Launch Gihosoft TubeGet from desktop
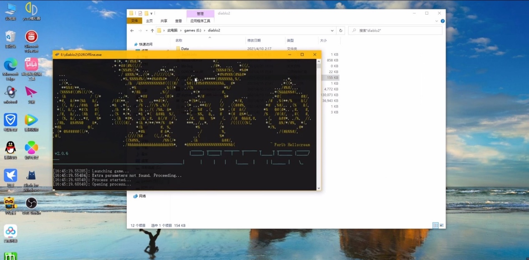 click(x=31, y=41)
